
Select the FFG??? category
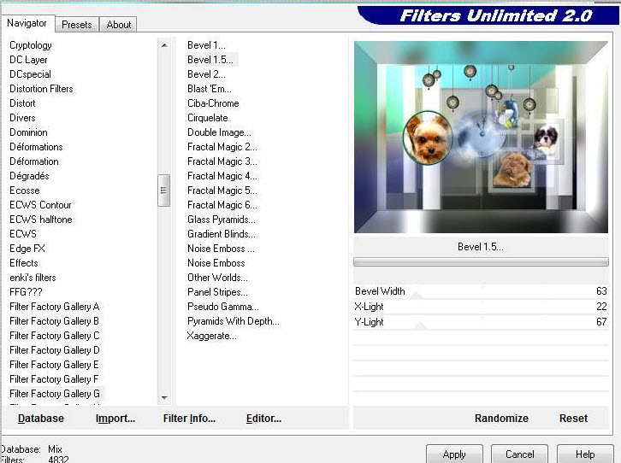26,292
